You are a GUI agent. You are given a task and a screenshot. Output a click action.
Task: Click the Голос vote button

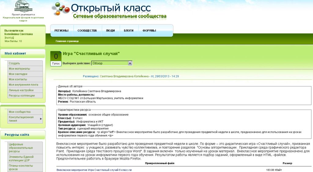[56, 64]
